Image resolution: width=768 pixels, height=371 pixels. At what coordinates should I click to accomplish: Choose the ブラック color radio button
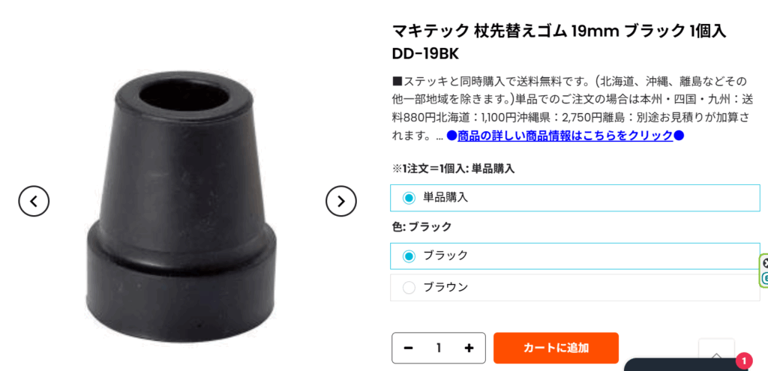pyautogui.click(x=575, y=256)
